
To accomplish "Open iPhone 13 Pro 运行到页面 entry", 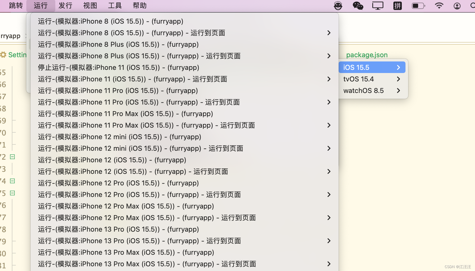I will (x=184, y=241).
